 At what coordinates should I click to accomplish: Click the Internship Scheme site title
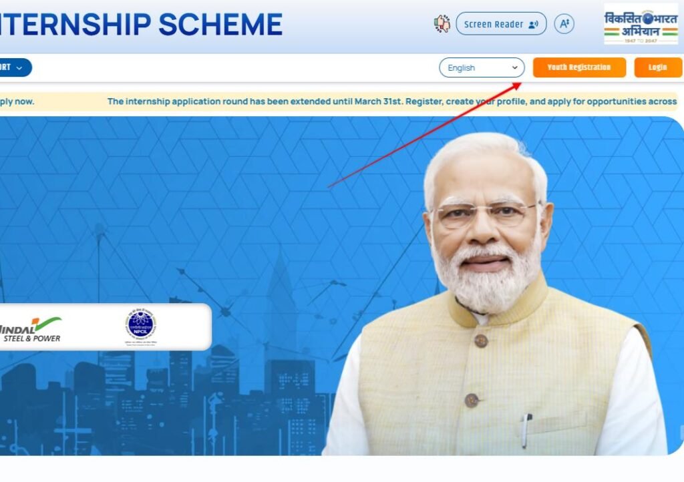click(140, 24)
